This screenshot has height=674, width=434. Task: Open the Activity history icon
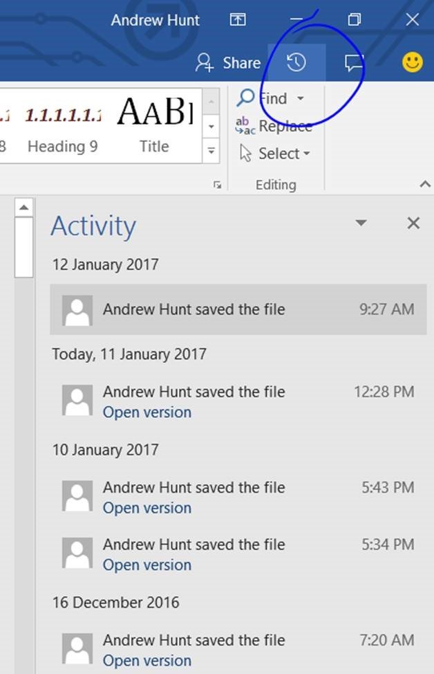tap(296, 63)
